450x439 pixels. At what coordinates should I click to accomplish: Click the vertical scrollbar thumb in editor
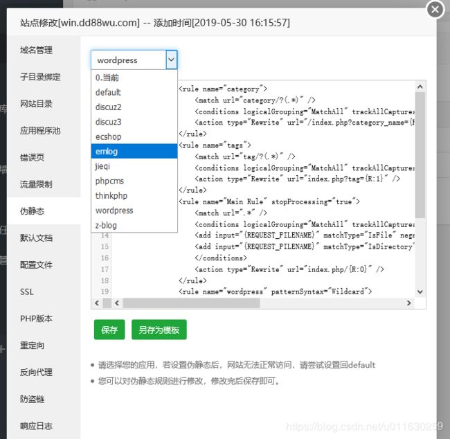[420, 155]
